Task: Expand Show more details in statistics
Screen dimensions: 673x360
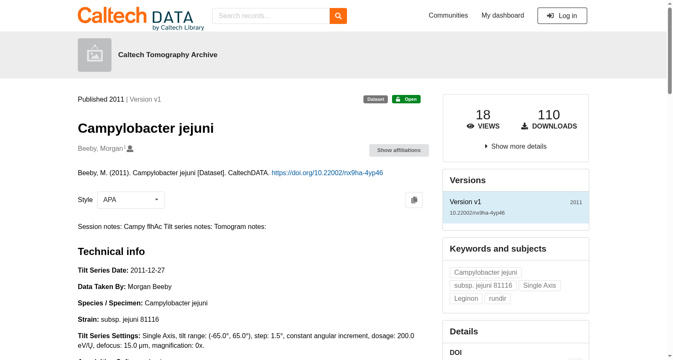Action: pos(516,146)
